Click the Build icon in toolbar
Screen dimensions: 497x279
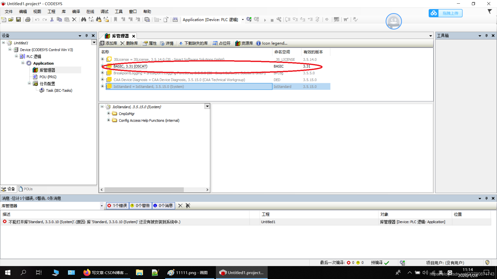coord(175,19)
